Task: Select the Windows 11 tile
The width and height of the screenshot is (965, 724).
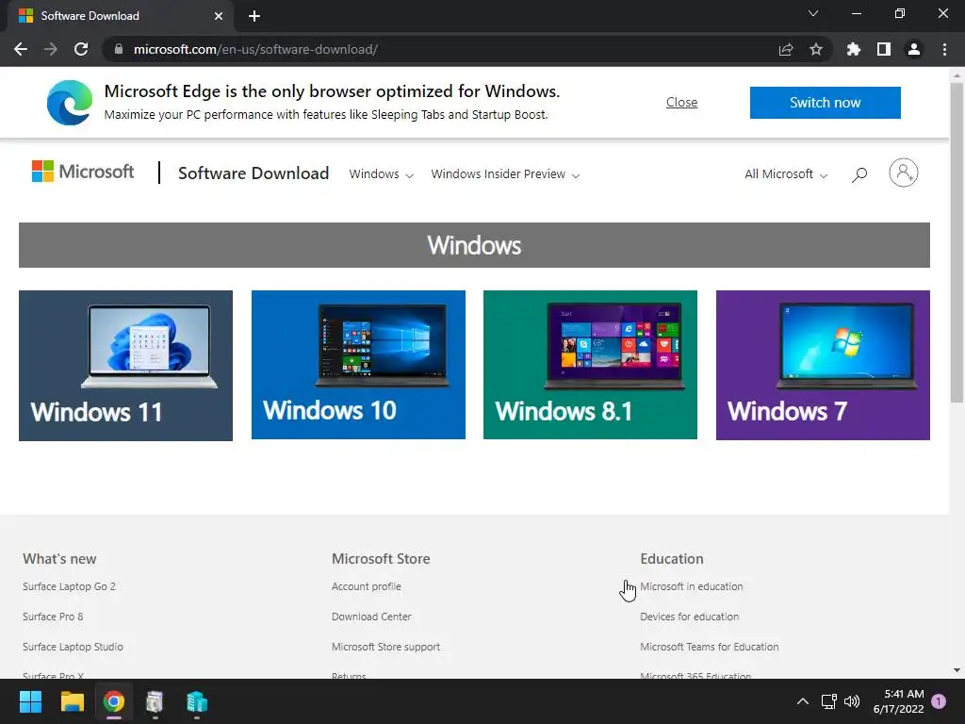Action: pos(125,365)
